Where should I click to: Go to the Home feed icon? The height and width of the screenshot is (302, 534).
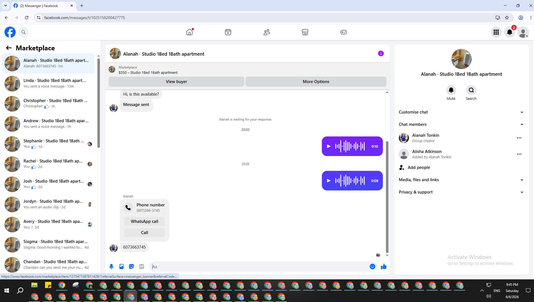(189, 32)
